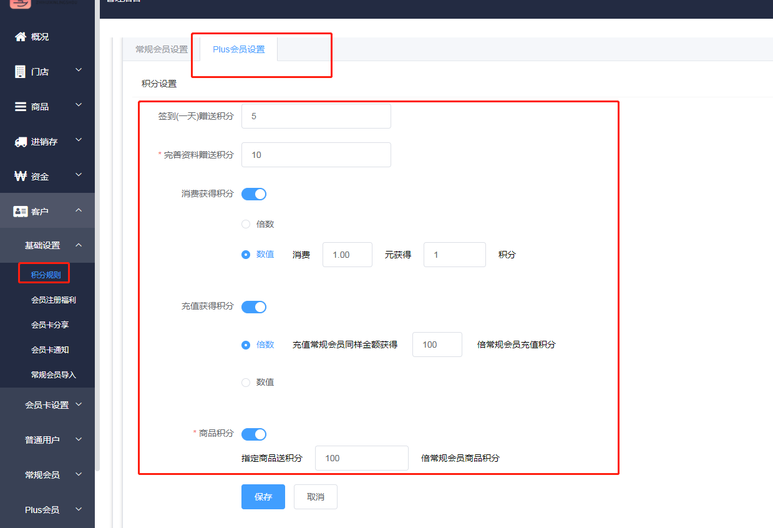The height and width of the screenshot is (528, 773).
Task: Expand the 资金 menu chevron
Action: [79, 175]
